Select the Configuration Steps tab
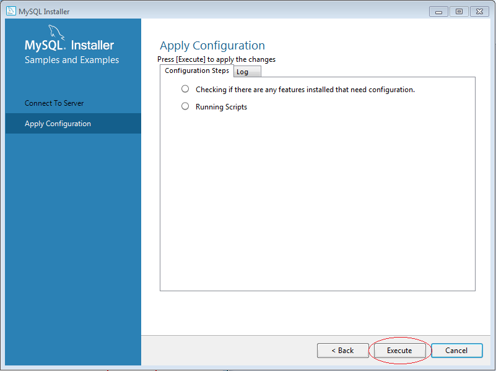This screenshot has width=496, height=371. pyautogui.click(x=197, y=70)
